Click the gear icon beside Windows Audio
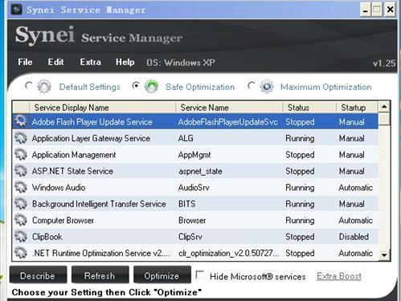Viewport: 401px width, 301px height. tap(21, 187)
